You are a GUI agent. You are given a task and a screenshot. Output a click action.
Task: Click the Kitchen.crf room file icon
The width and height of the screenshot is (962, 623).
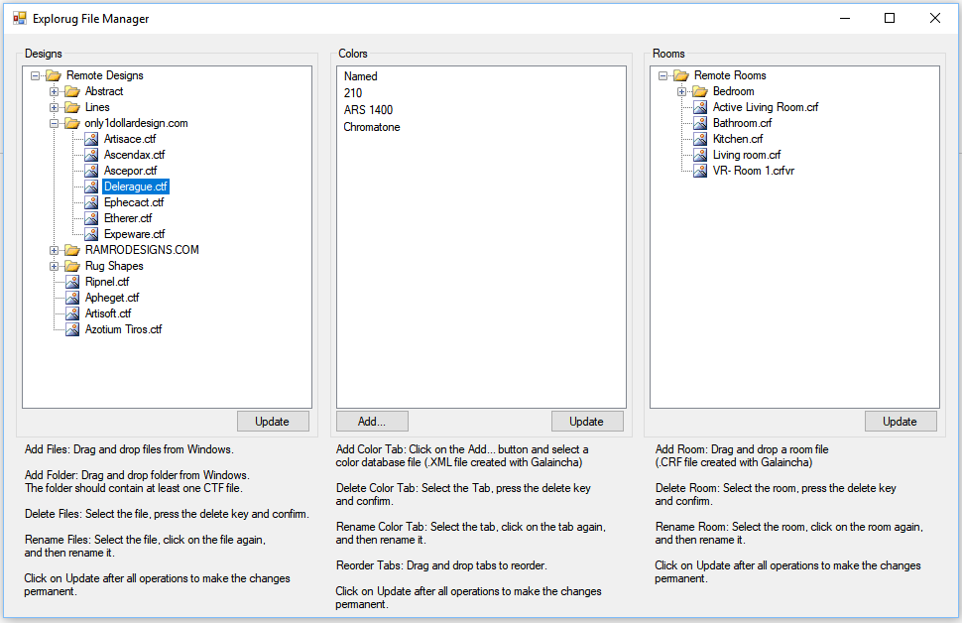(x=700, y=139)
